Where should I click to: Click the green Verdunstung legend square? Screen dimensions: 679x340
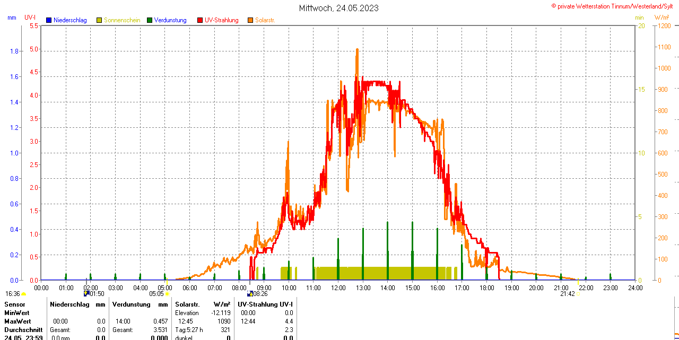(150, 20)
